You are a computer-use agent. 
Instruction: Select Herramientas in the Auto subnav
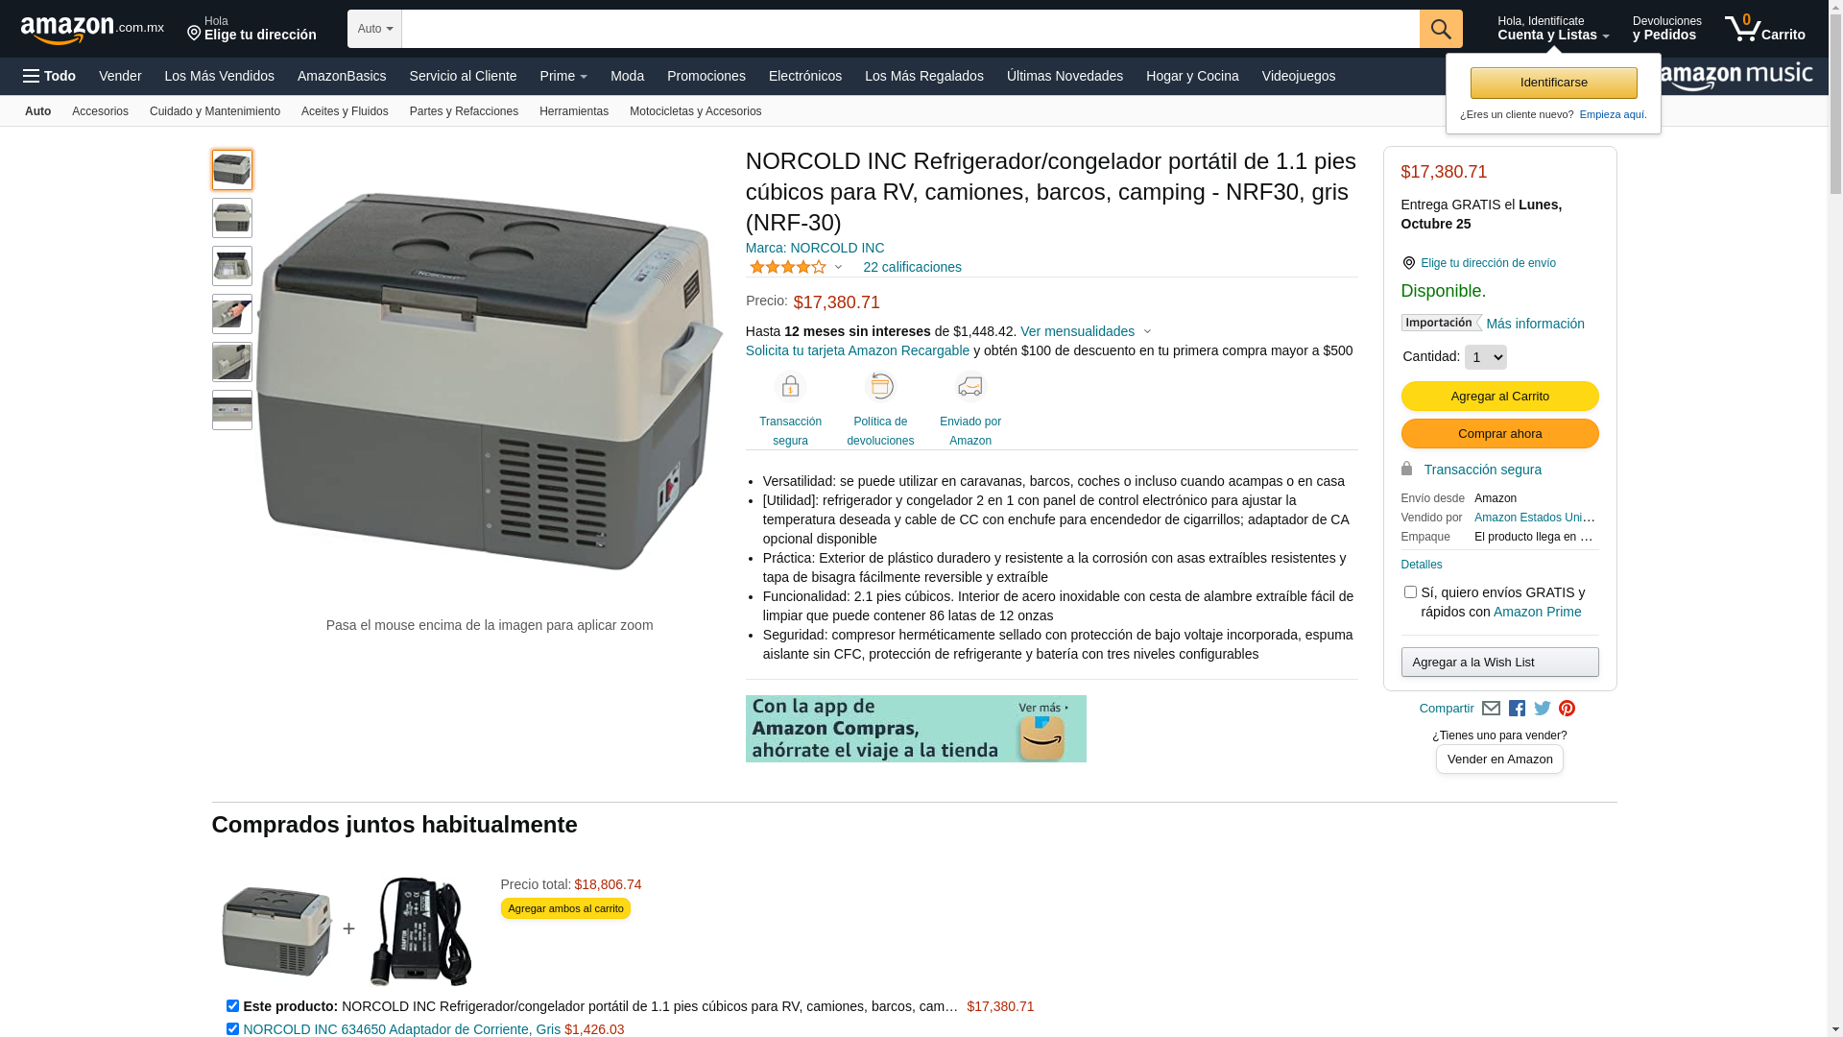click(573, 111)
